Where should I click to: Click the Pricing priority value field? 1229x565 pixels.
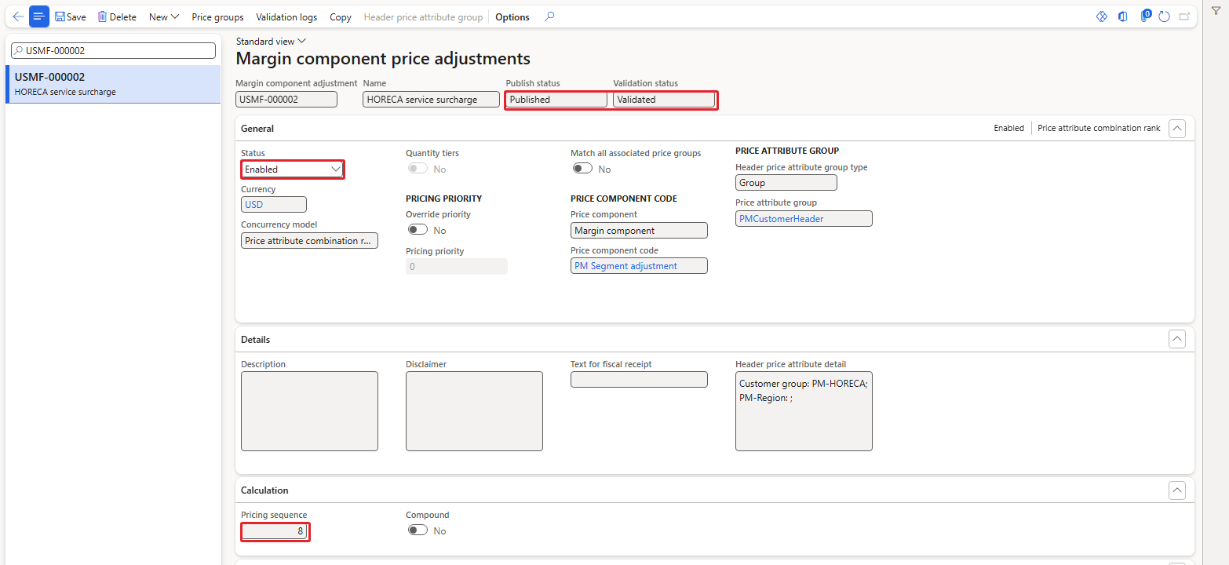[x=457, y=267]
